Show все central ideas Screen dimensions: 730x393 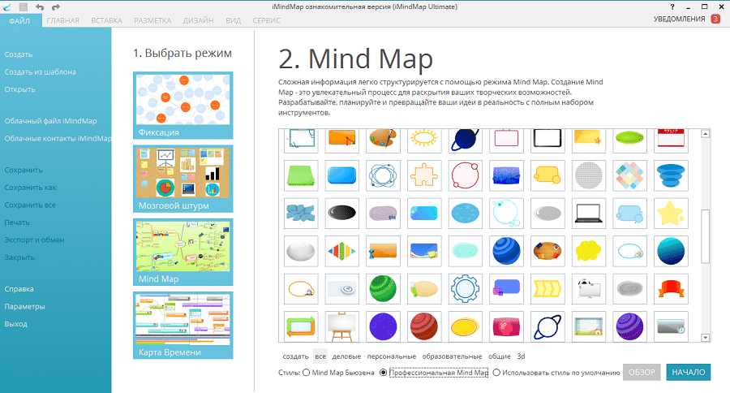pos(320,356)
